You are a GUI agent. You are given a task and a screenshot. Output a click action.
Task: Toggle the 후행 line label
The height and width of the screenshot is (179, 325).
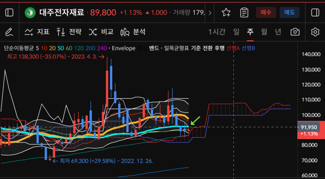[220, 48]
